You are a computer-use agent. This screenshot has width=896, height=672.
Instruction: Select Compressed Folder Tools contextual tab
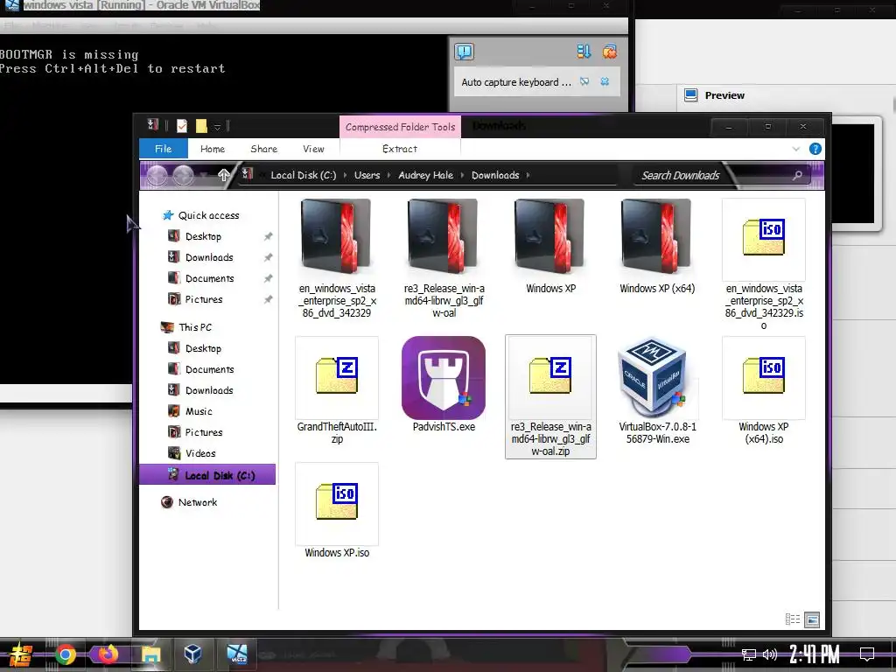tap(400, 127)
